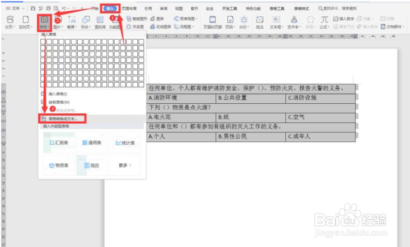Viewport: 410px width, 247px height.
Task: Click table cell 'B.男性公民'
Action: pyautogui.click(x=251, y=137)
